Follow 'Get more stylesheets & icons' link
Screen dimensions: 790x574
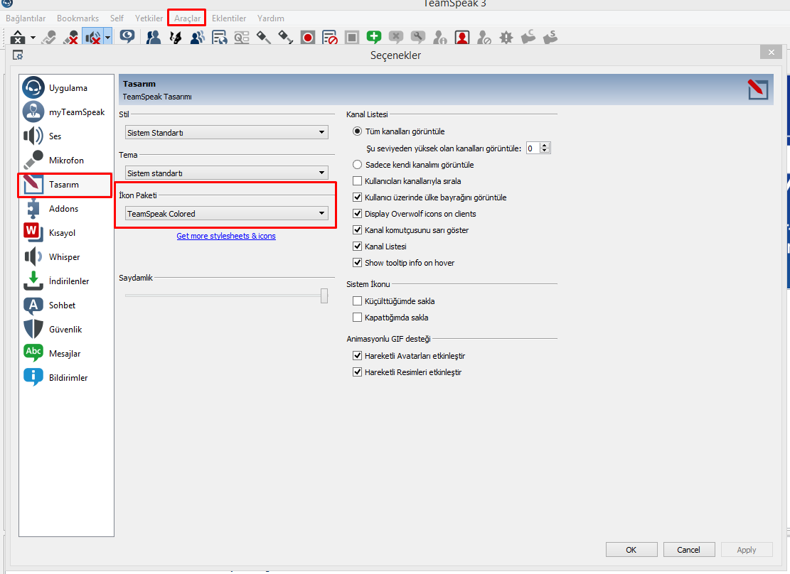click(225, 236)
